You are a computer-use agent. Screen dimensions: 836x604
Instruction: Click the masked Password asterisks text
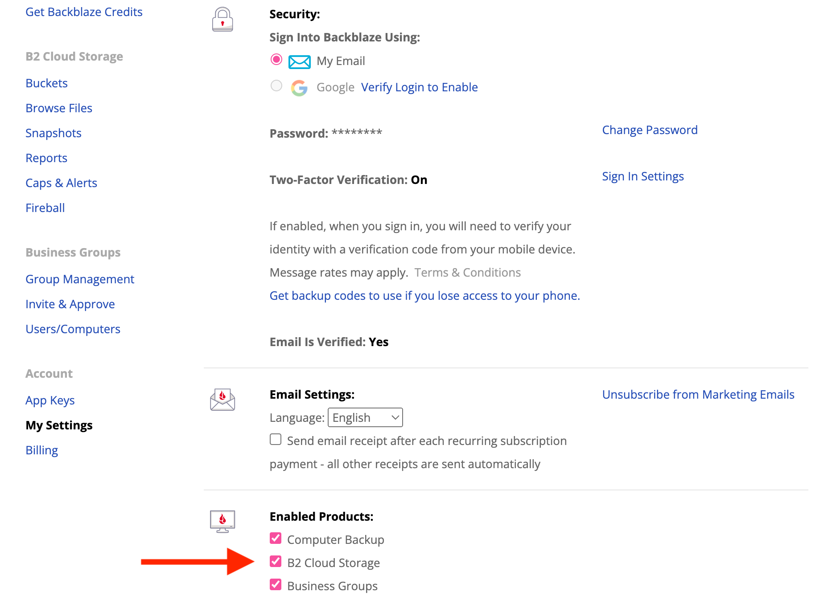357,133
